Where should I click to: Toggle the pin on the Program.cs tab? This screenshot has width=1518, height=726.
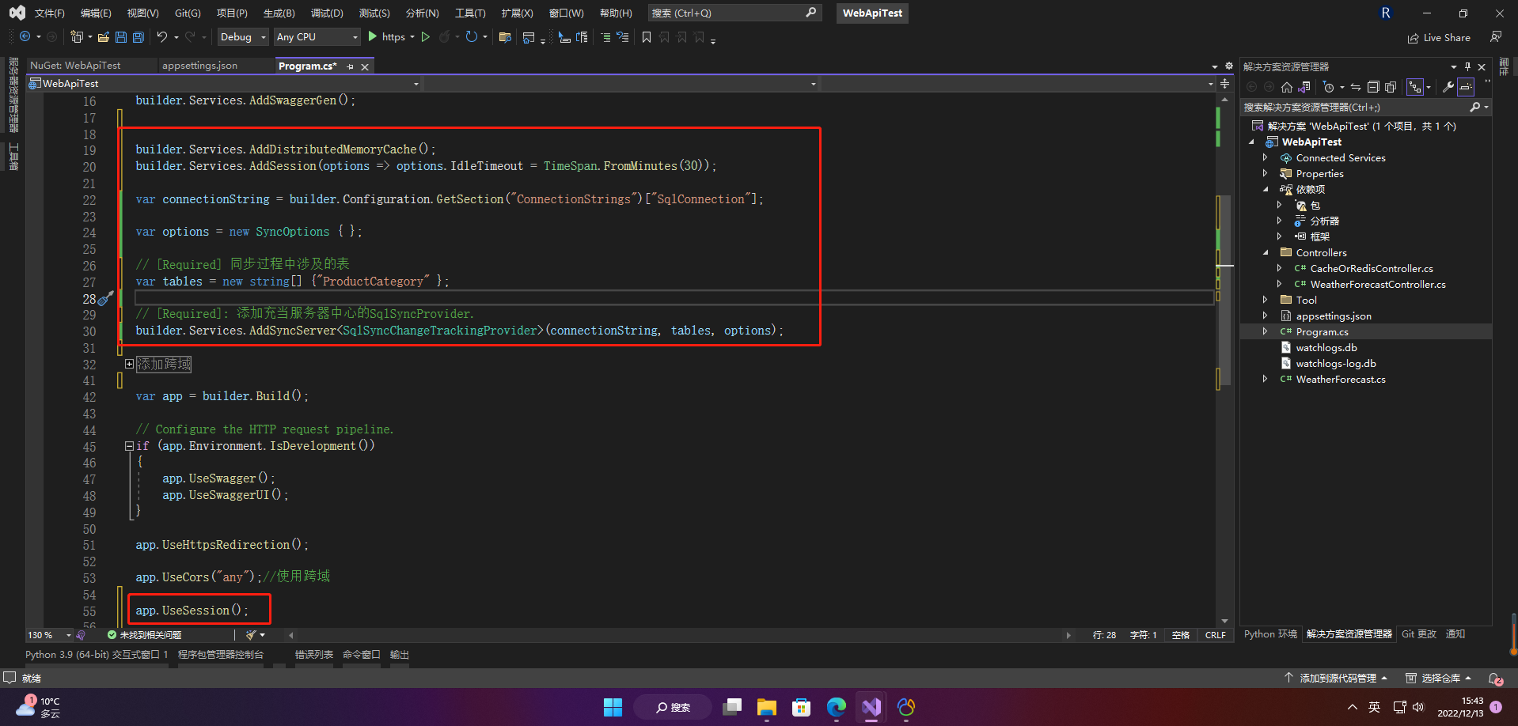tap(350, 66)
